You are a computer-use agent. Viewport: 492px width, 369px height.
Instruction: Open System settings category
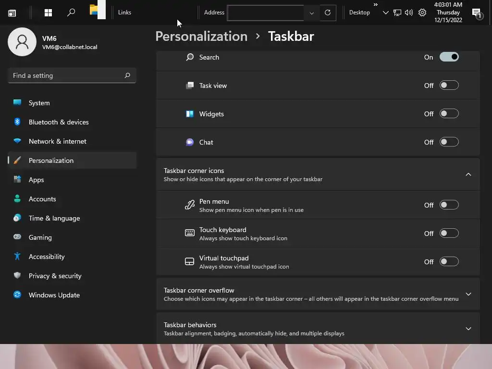pyautogui.click(x=72, y=103)
